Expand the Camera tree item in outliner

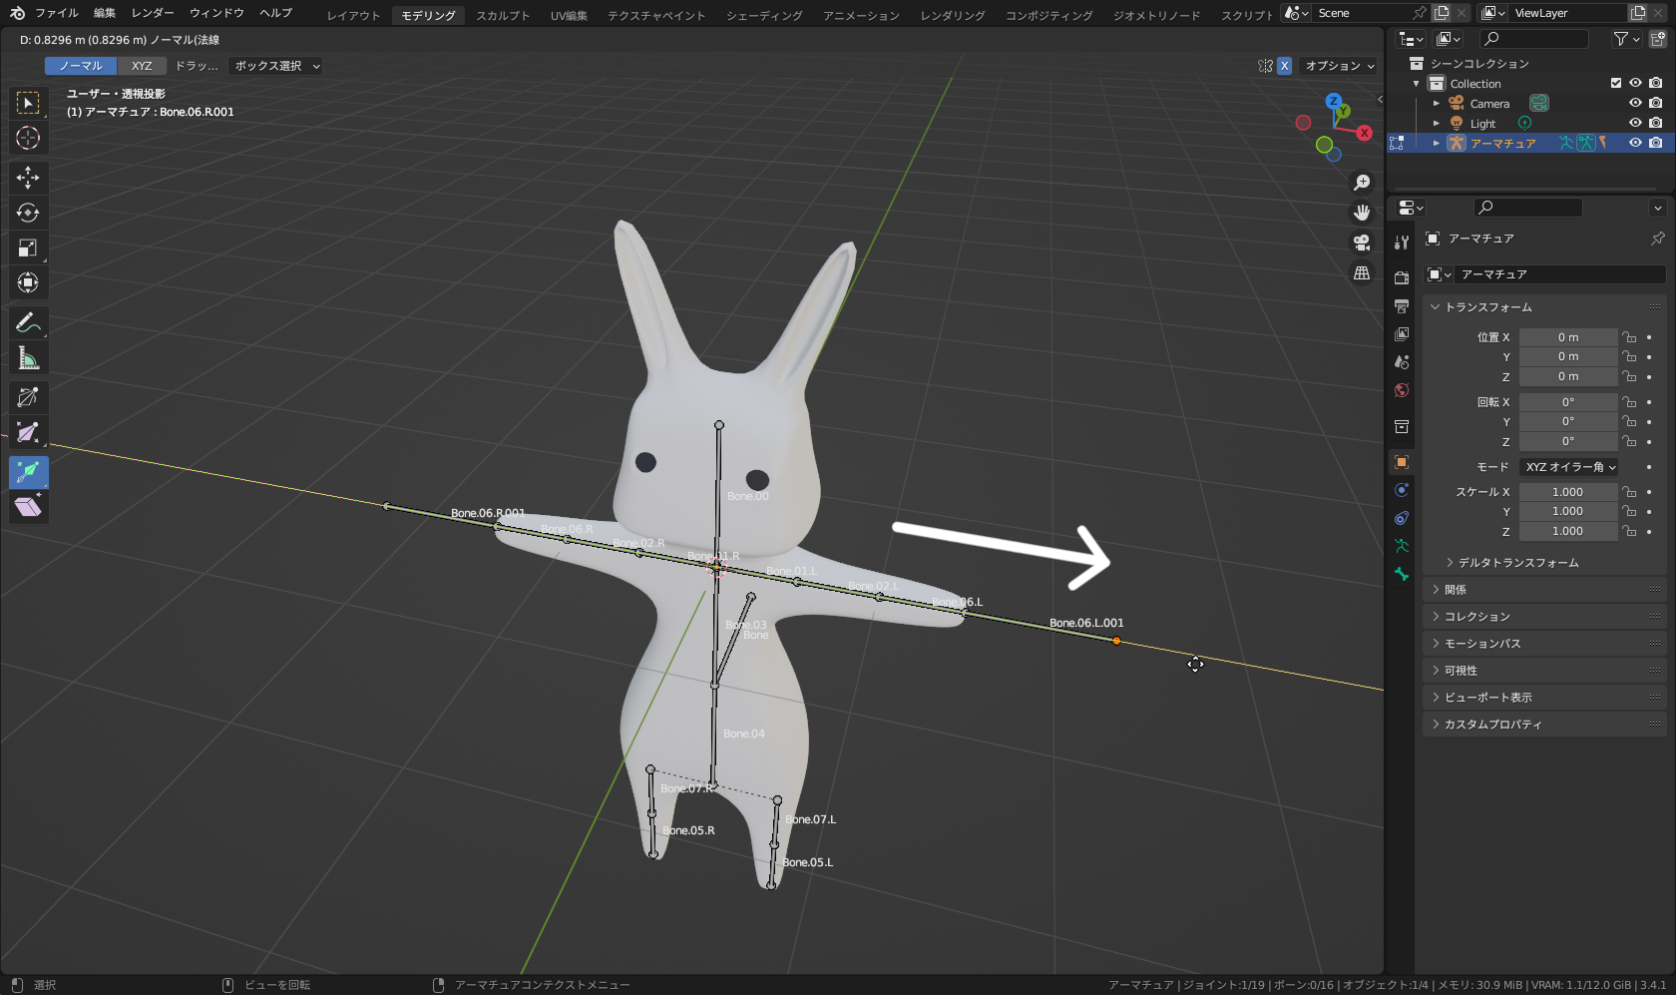(1437, 103)
